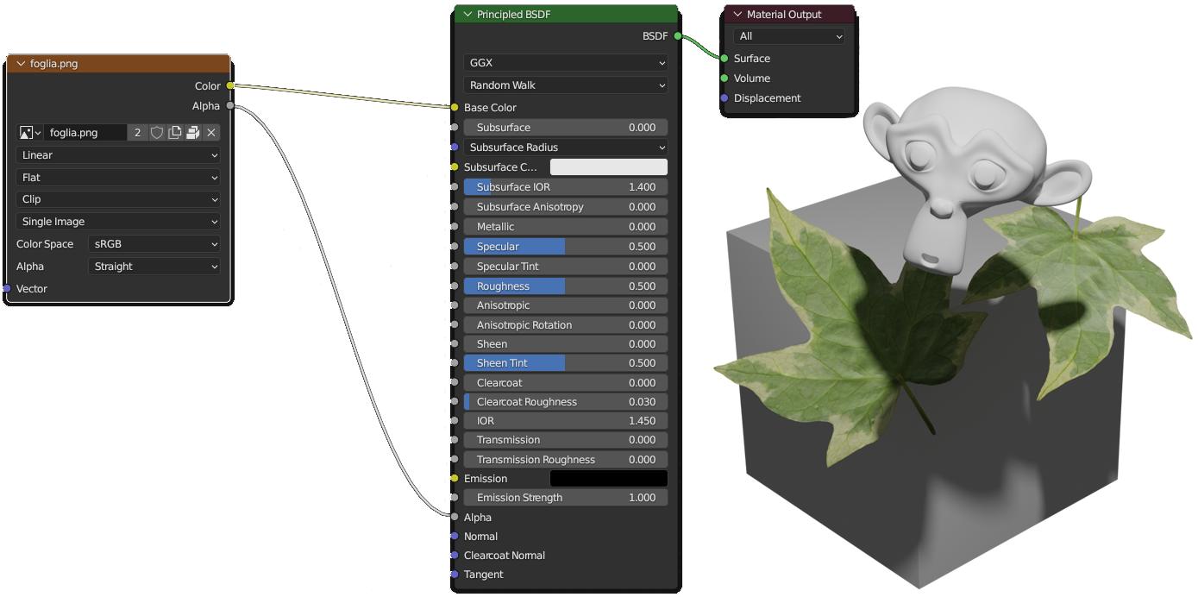
Task: Click the image user count 2 button
Action: tap(137, 133)
